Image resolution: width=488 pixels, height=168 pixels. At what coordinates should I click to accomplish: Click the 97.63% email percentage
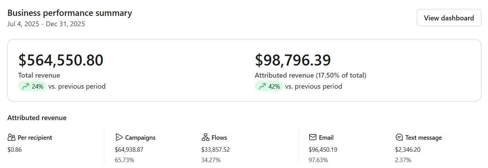coord(318,160)
